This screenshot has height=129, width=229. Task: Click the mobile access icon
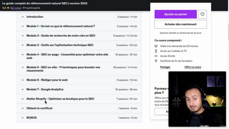tap(156, 51)
